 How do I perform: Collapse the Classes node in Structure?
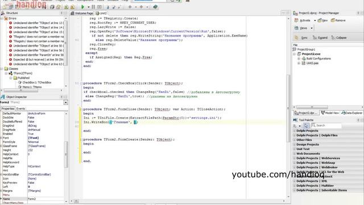coord(2,68)
